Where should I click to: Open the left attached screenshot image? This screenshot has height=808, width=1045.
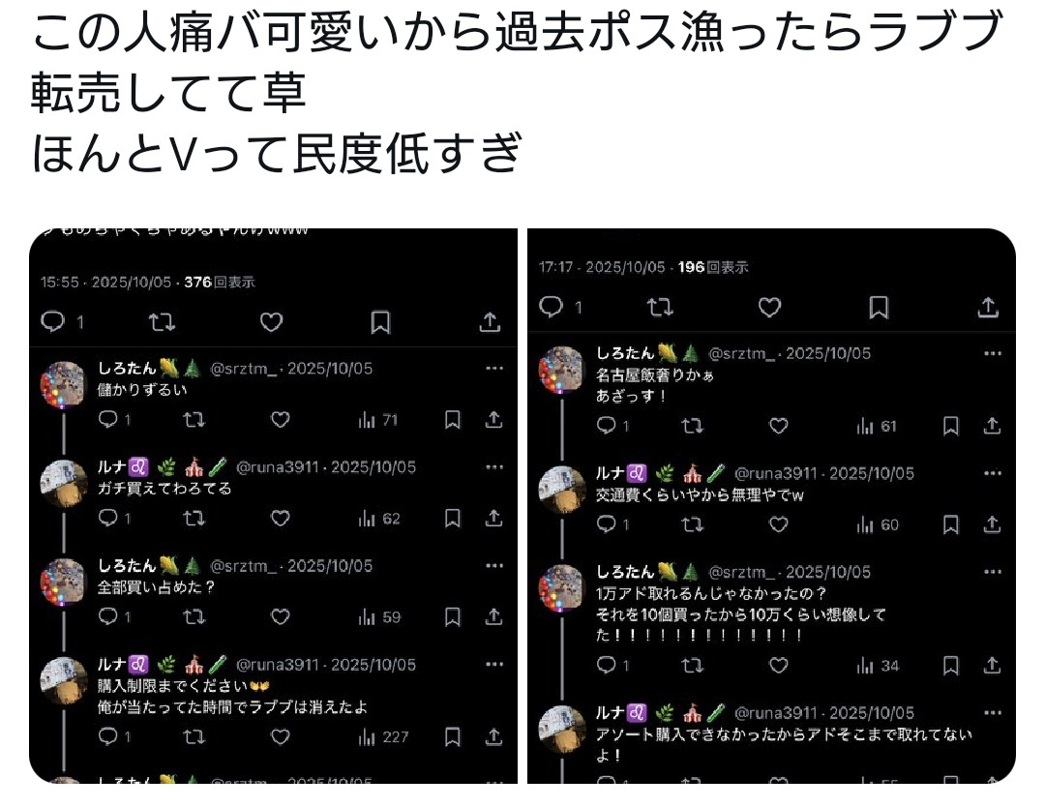273,506
